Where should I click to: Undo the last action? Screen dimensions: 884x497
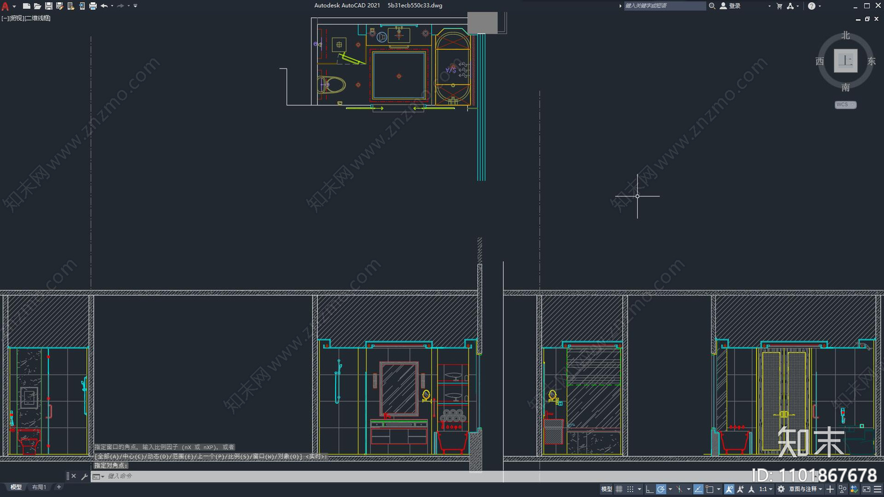pyautogui.click(x=104, y=6)
